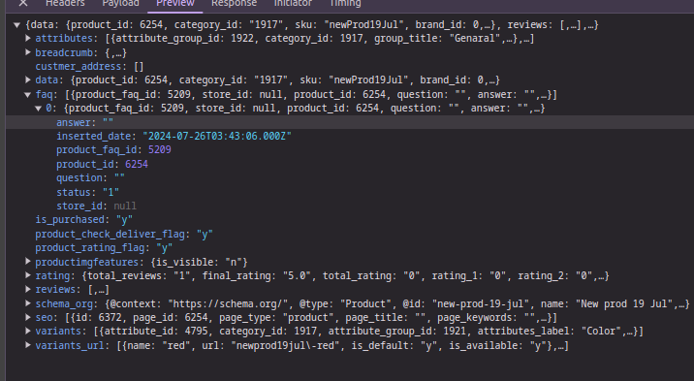Expand the nested data object

click(x=28, y=80)
